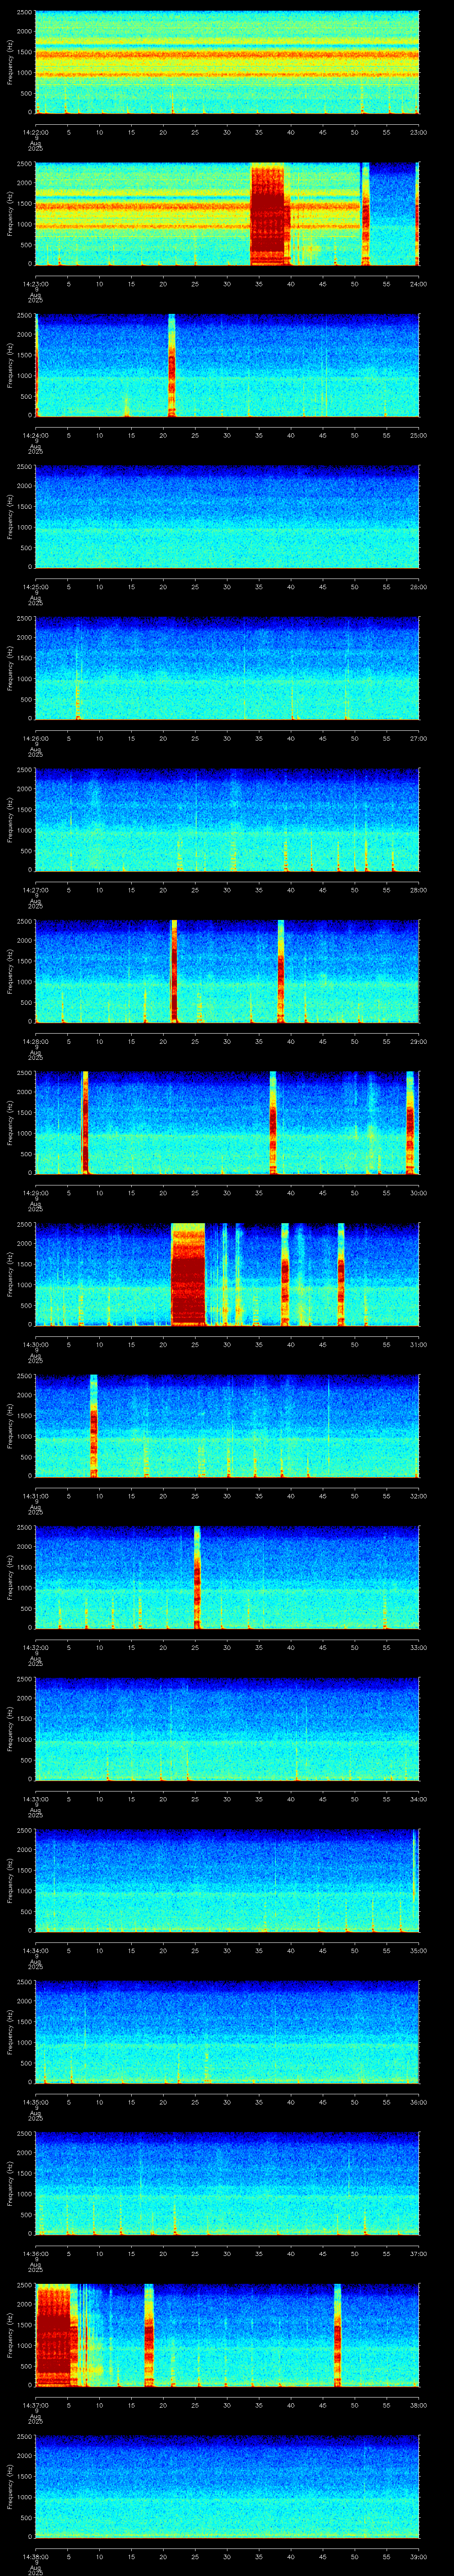Click the burst near 47 seconds in 14:37:00 panel
The width and height of the screenshot is (454, 2576).
(x=337, y=2336)
